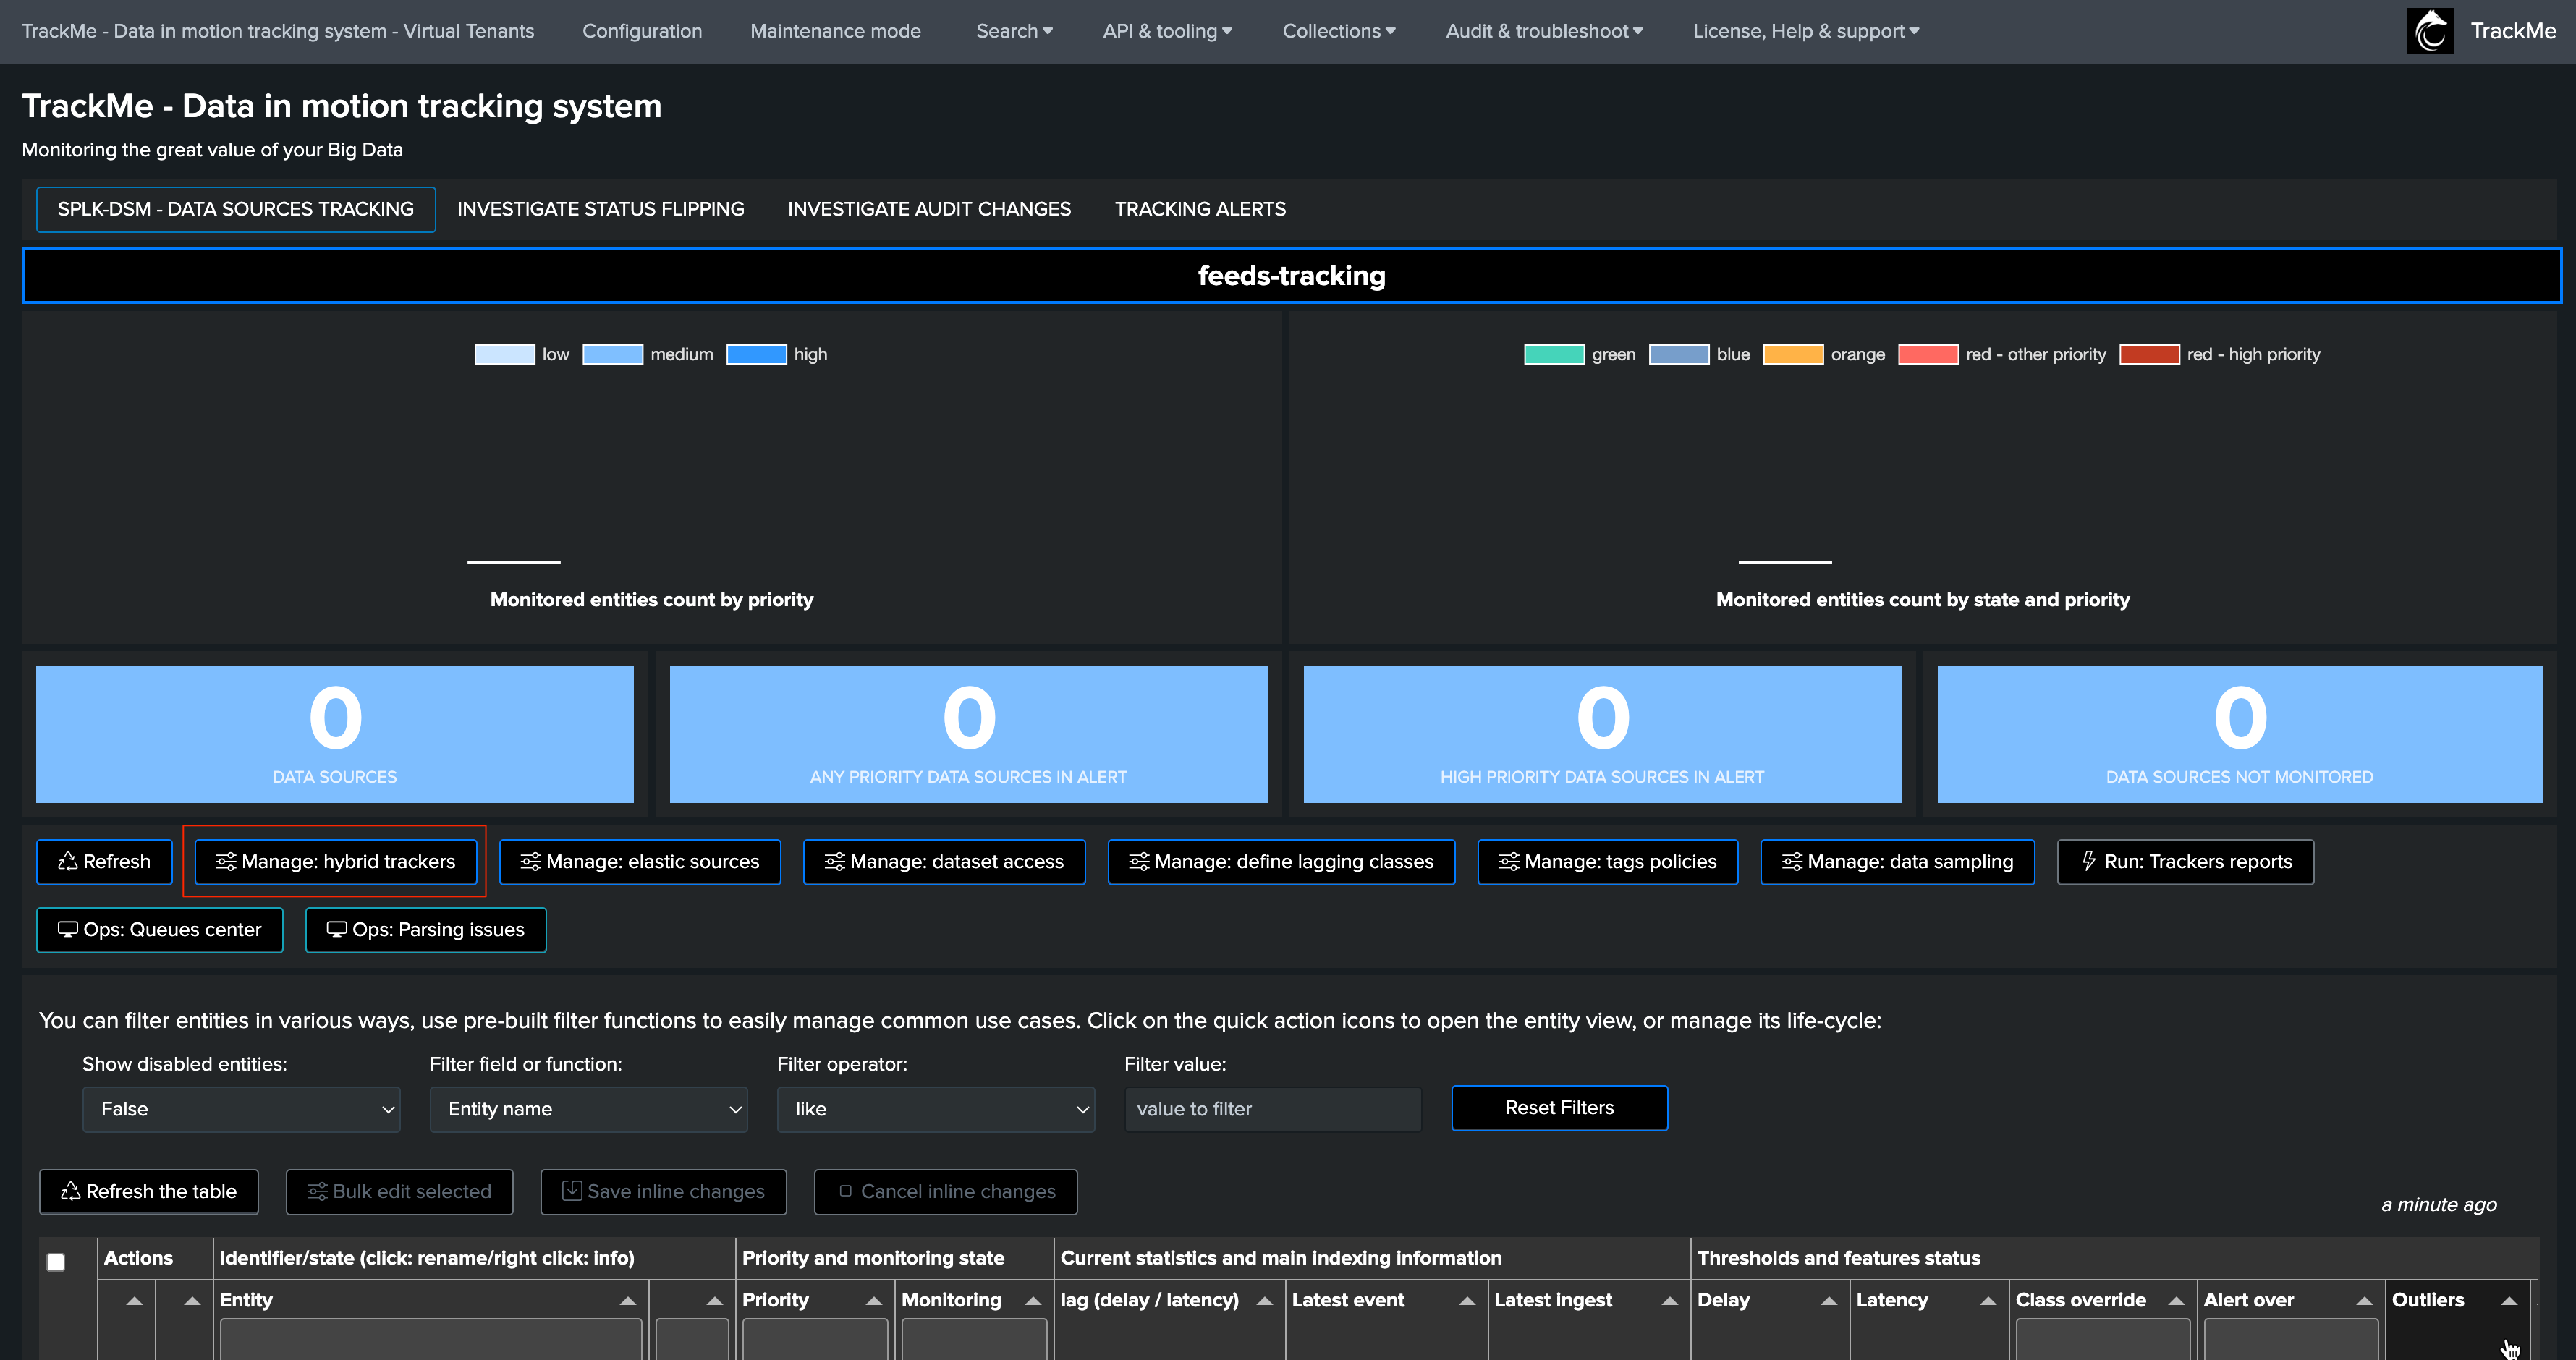Expand the Search menu
The image size is (2576, 1360).
pos(1014,31)
